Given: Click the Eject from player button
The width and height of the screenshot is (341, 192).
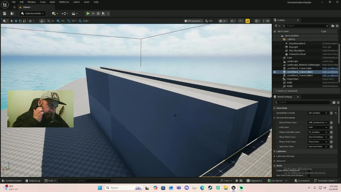Looking at the screenshot, I should tap(103, 13).
